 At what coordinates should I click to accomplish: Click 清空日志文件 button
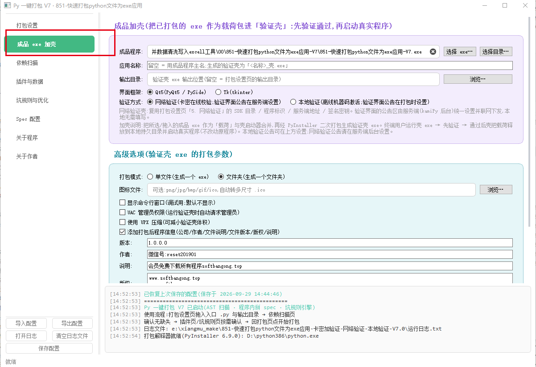(x=72, y=336)
